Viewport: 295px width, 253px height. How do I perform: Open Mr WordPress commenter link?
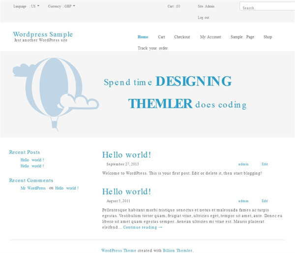(x=33, y=188)
